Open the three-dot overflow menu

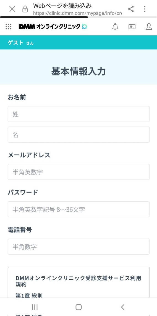pyautogui.click(x=145, y=9)
